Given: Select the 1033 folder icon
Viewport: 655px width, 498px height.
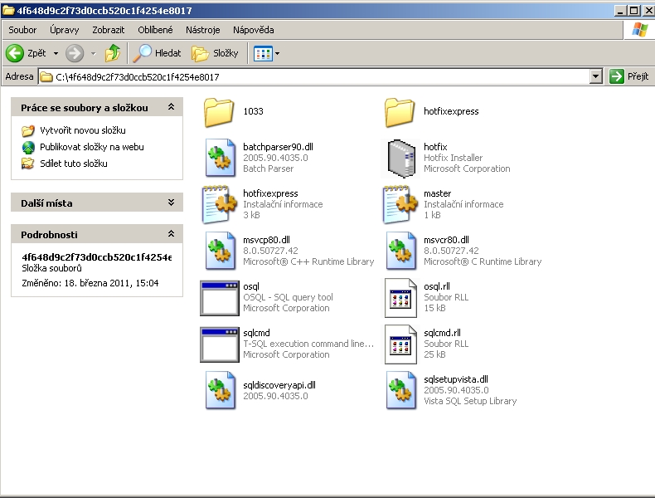Looking at the screenshot, I should 219,112.
